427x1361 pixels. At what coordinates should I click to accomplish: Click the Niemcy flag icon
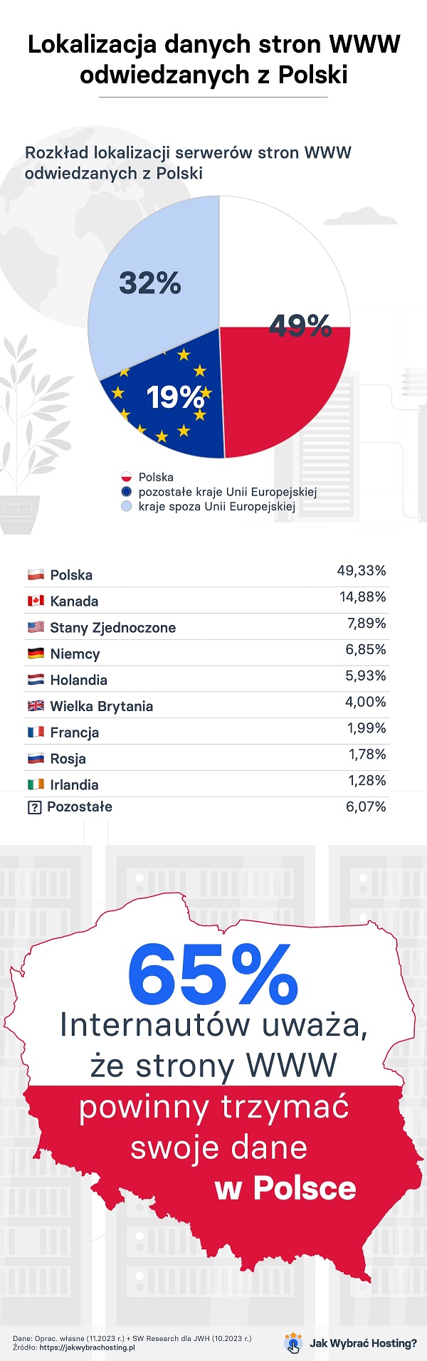pos(36,653)
